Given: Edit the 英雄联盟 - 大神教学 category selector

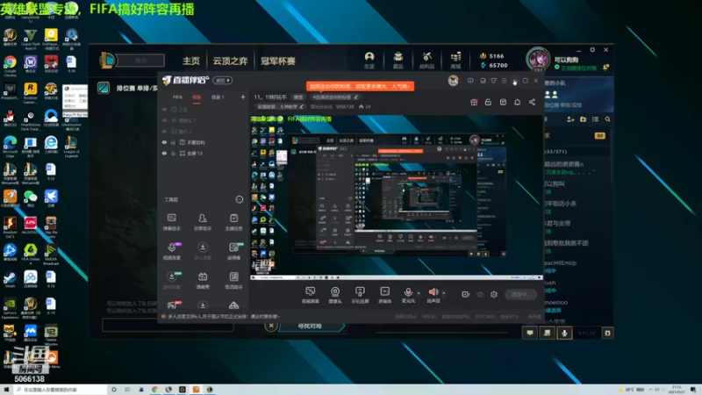Looking at the screenshot, I should [280, 106].
